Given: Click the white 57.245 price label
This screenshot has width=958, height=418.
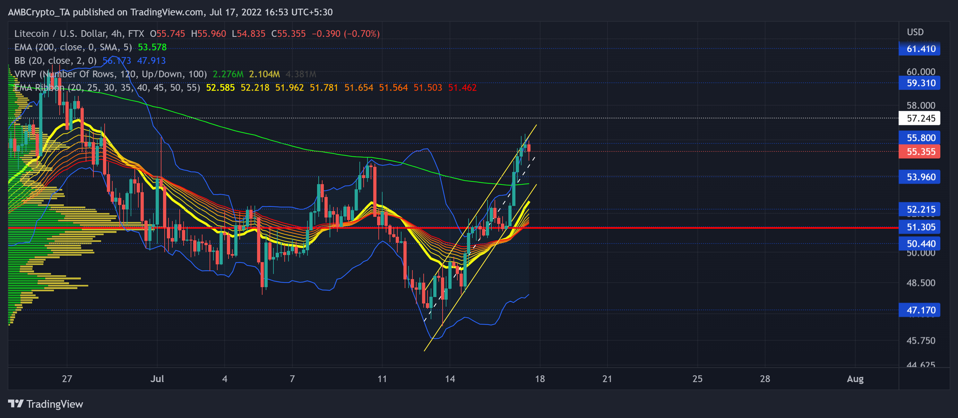Looking at the screenshot, I should (919, 118).
